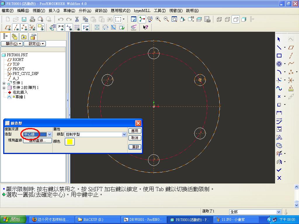The width and height of the screenshot is (299, 224).
Task: Open the BACKUP (E:) taskbar window
Action: [98, 220]
